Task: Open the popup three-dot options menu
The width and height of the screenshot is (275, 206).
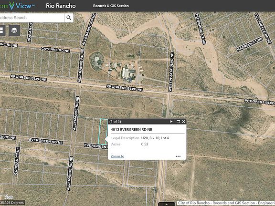Action: click(178, 156)
